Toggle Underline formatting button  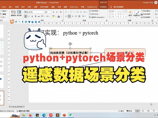(32, 16)
